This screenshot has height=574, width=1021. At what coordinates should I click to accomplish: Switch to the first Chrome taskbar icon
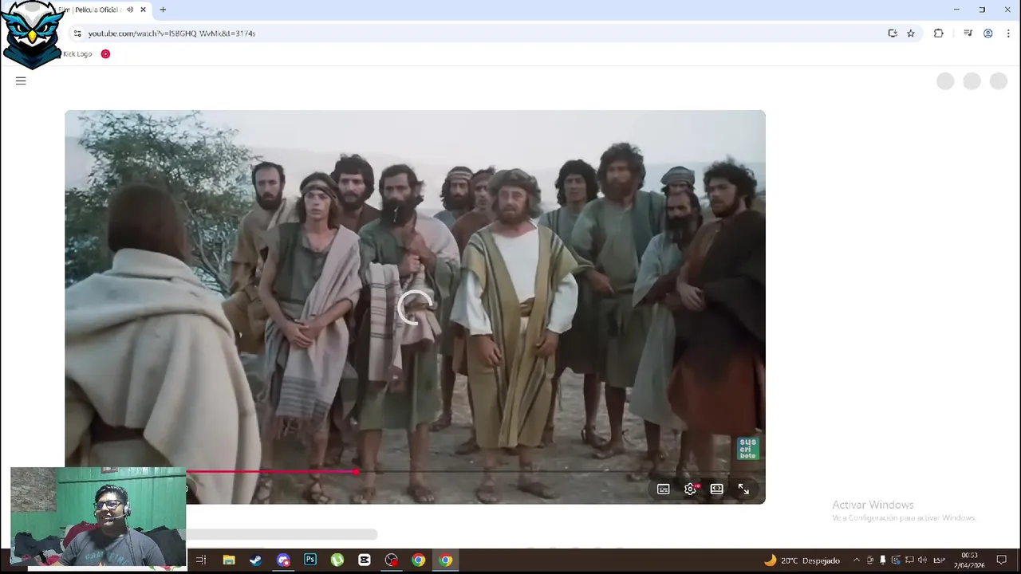pos(418,560)
